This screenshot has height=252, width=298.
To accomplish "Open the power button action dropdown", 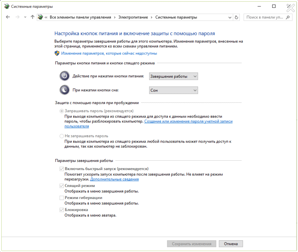I will coord(173,76).
